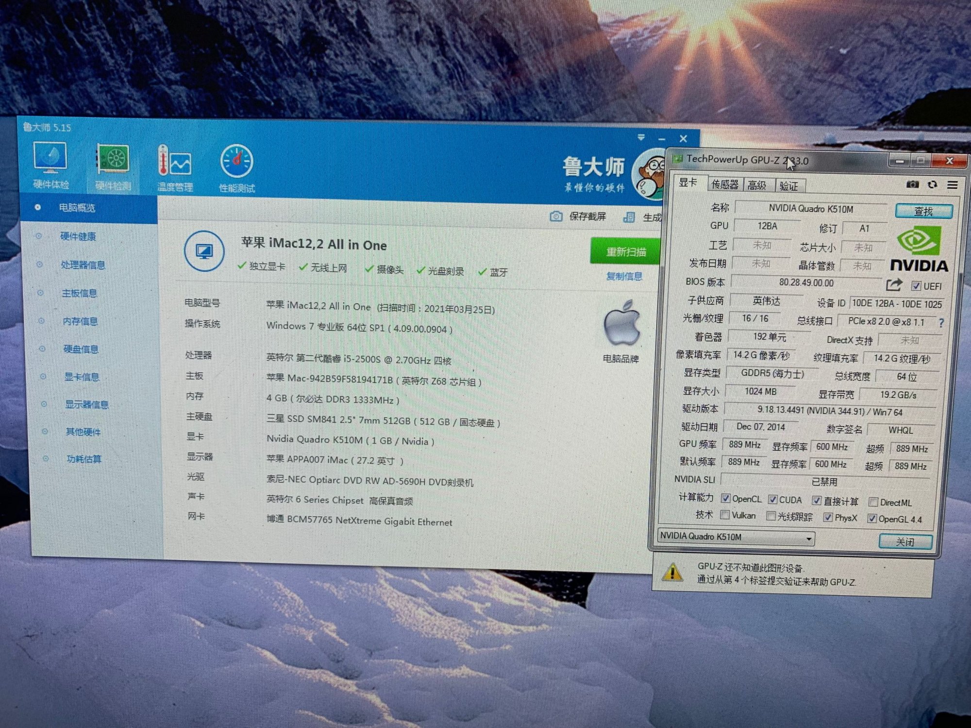Select the hardware detection (硬件检测) icon
The image size is (971, 728).
pyautogui.click(x=113, y=160)
